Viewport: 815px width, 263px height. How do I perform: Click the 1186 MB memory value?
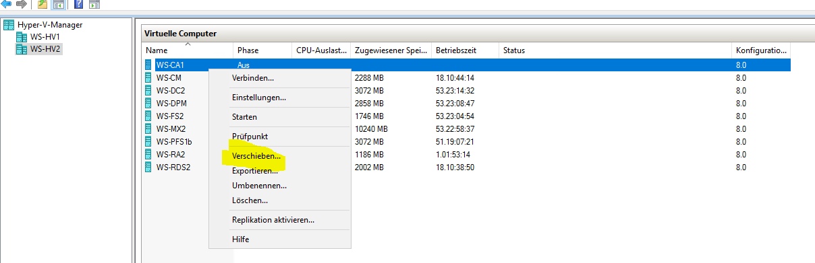[x=369, y=155]
